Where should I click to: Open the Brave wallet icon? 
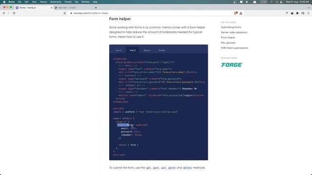pyautogui.click(x=303, y=13)
